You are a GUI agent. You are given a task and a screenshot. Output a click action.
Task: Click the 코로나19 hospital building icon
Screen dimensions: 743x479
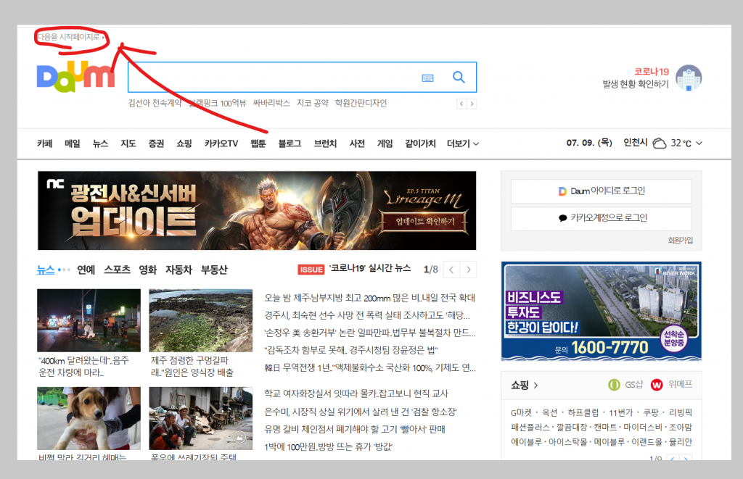coord(688,78)
